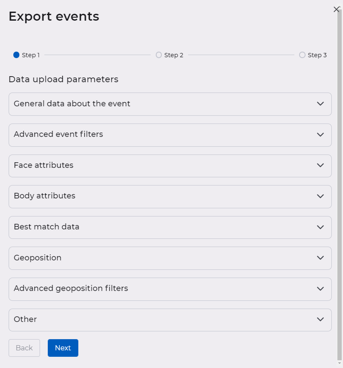Screen dimensions: 343x368
Task: Select the Step 2 indicator
Action: click(159, 55)
